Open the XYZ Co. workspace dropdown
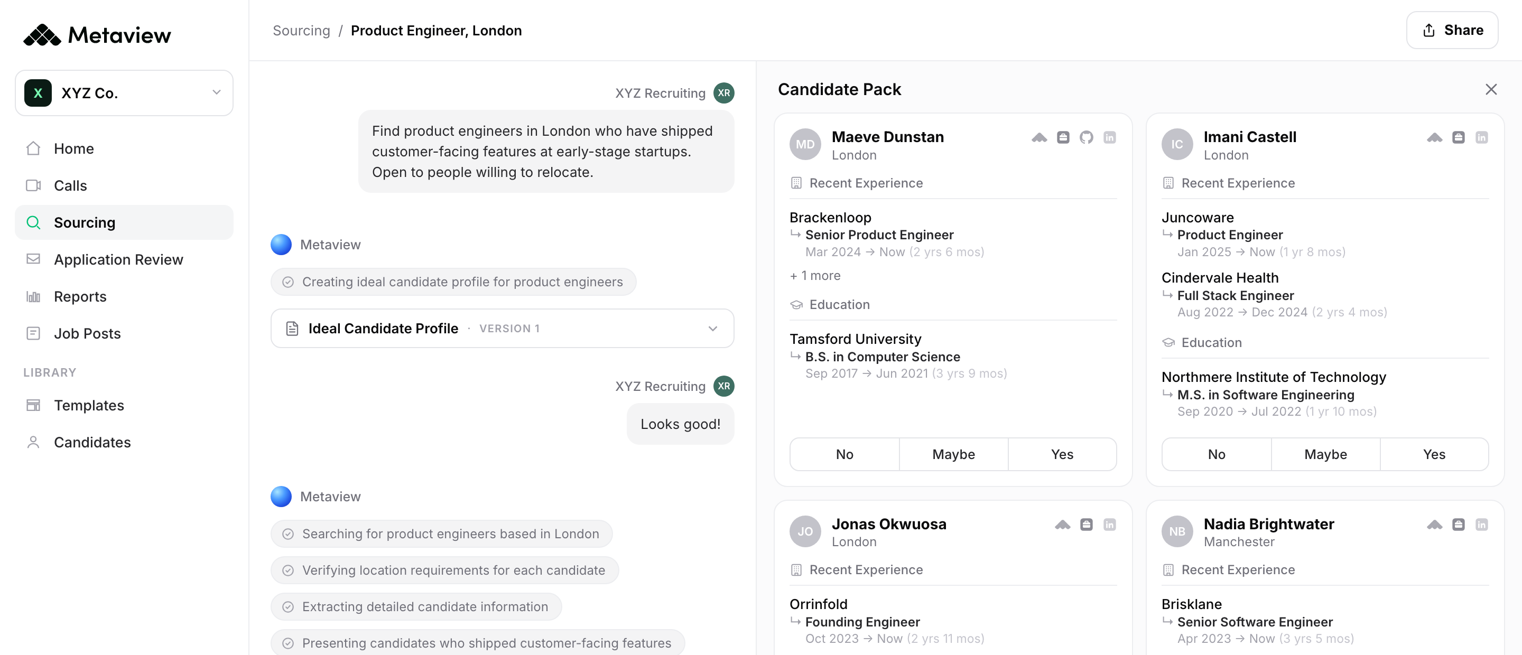 [124, 93]
